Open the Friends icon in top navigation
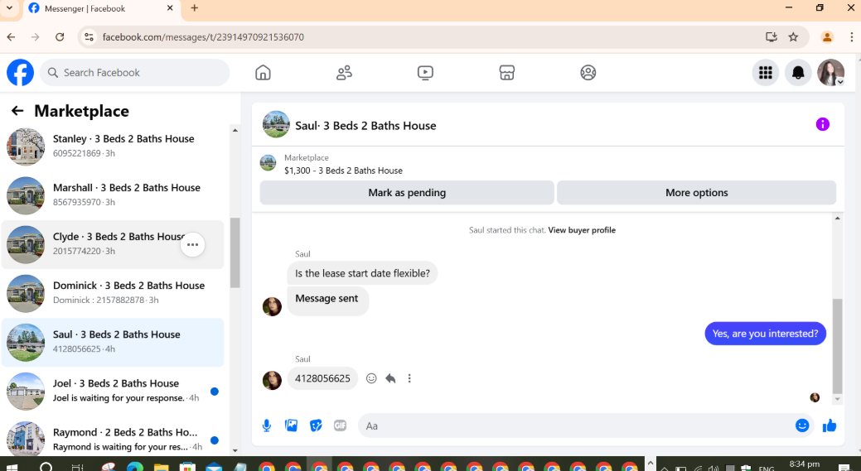The height and width of the screenshot is (471, 861). pos(344,72)
